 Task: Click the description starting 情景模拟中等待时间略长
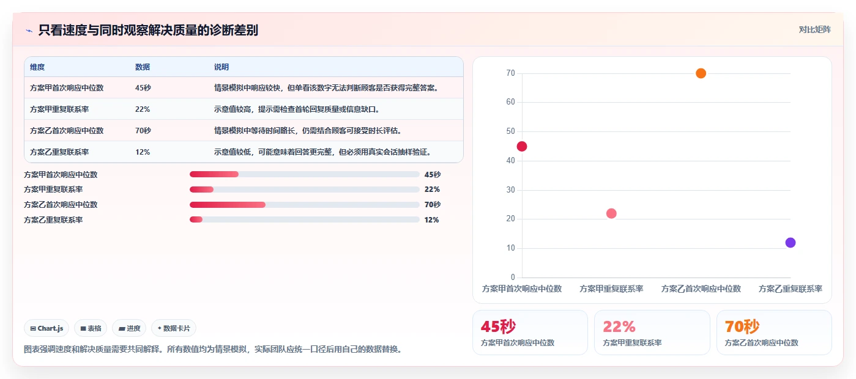coord(307,131)
